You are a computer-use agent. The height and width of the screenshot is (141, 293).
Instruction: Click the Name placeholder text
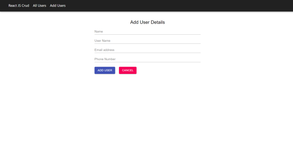pos(99,32)
